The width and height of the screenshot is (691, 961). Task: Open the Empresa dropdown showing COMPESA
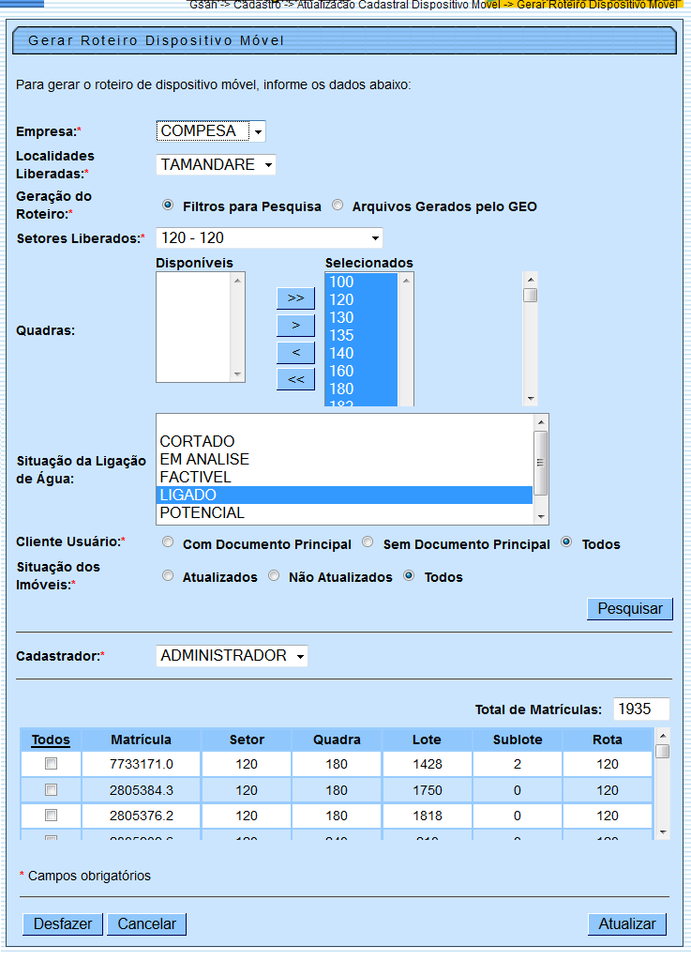pyautogui.click(x=211, y=131)
